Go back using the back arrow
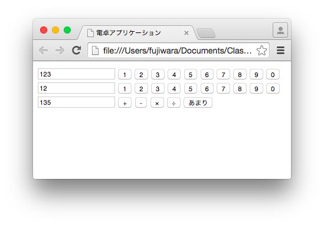Viewport: 324px width, 226px height. tap(44, 50)
